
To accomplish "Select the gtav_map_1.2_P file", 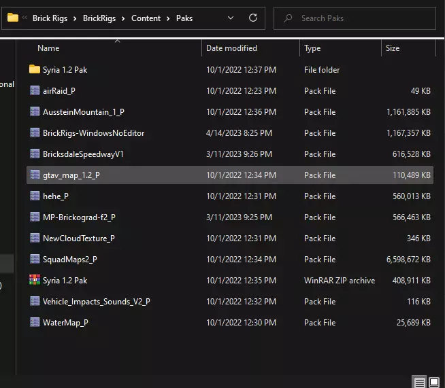I will click(71, 175).
